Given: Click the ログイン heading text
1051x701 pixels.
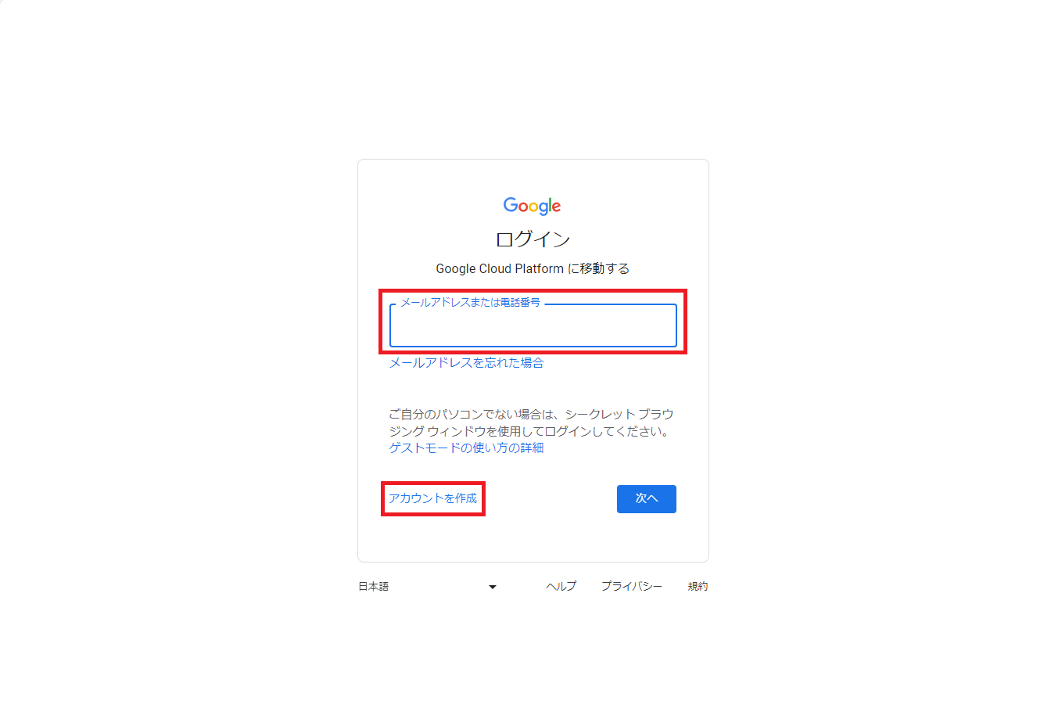Looking at the screenshot, I should pos(533,239).
